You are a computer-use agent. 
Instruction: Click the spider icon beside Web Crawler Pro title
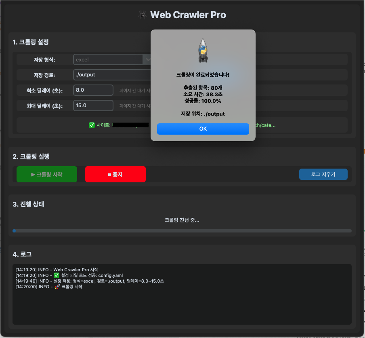(x=142, y=15)
